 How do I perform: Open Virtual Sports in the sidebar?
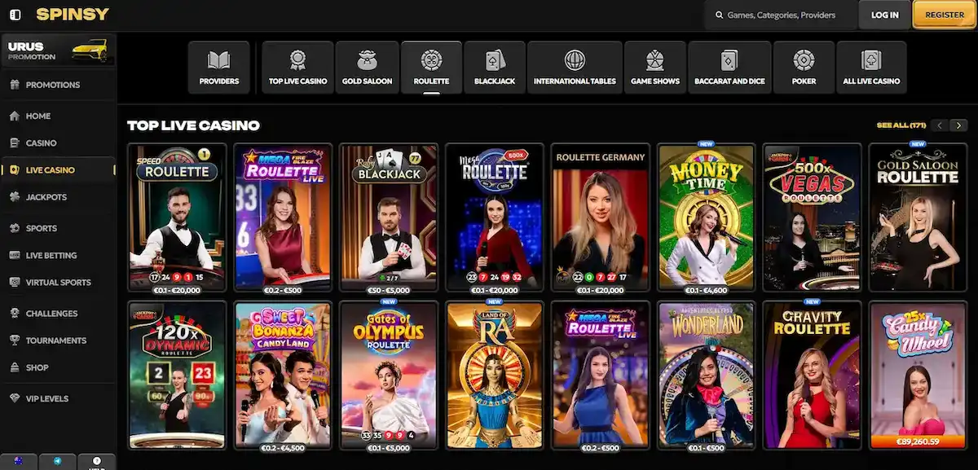point(58,282)
